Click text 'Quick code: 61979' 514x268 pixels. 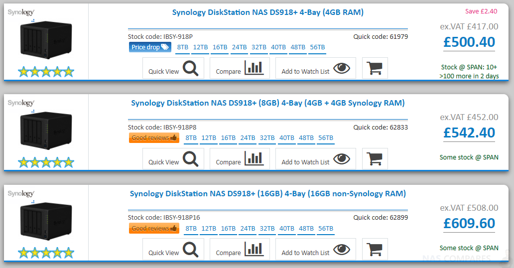[x=381, y=36]
